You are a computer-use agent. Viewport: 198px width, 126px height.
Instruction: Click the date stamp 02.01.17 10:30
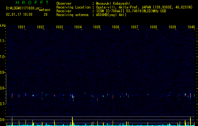[19, 14]
